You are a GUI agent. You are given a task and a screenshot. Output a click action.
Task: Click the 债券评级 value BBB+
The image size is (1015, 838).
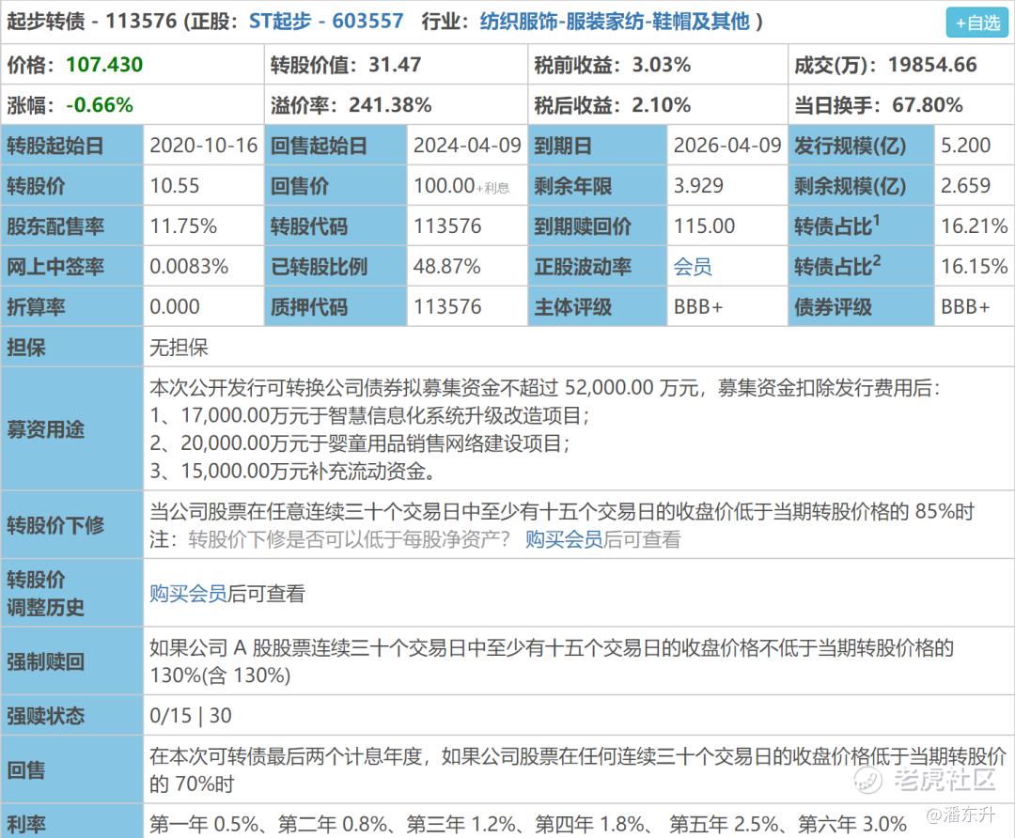coord(965,306)
